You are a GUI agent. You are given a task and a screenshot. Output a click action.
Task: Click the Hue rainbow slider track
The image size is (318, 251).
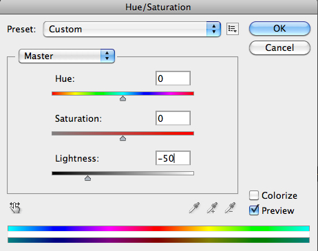pyautogui.click(x=123, y=94)
